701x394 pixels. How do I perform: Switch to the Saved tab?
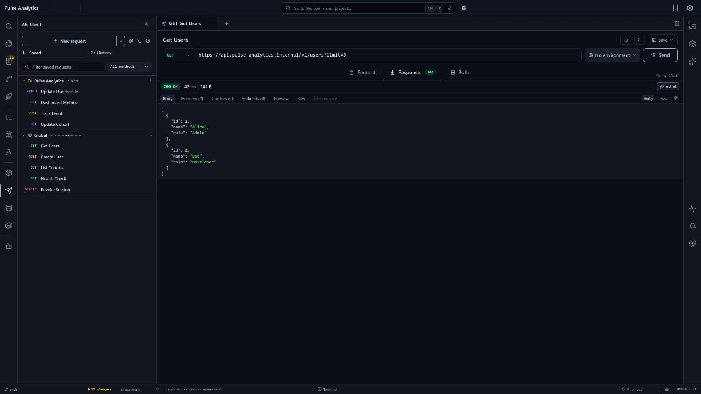(x=53, y=53)
